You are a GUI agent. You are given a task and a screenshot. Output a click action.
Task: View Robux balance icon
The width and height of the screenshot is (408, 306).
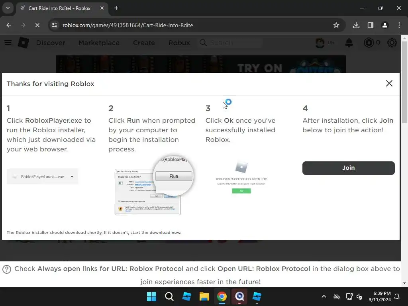pyautogui.click(x=369, y=43)
